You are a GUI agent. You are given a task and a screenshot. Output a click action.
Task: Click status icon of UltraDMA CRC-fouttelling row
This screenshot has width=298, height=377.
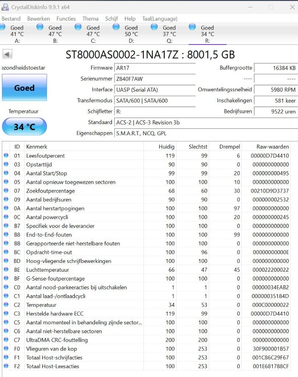(6, 340)
